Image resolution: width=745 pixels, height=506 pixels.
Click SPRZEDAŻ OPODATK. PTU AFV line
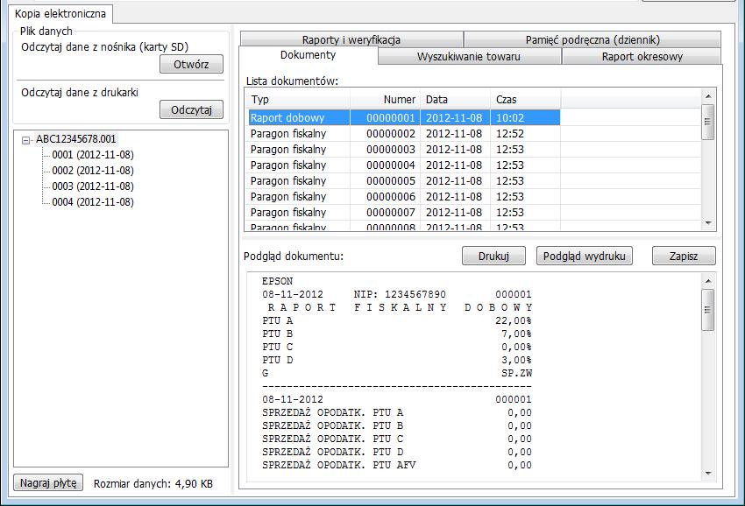[397, 465]
